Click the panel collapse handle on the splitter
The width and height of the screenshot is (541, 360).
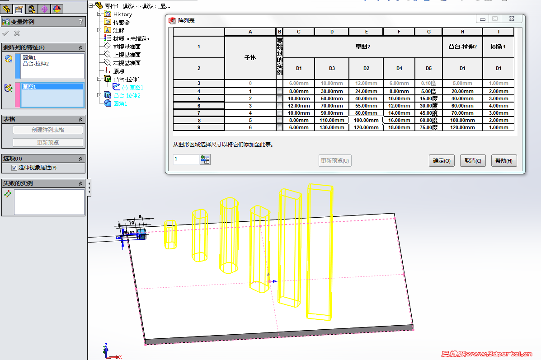pyautogui.click(x=89, y=187)
